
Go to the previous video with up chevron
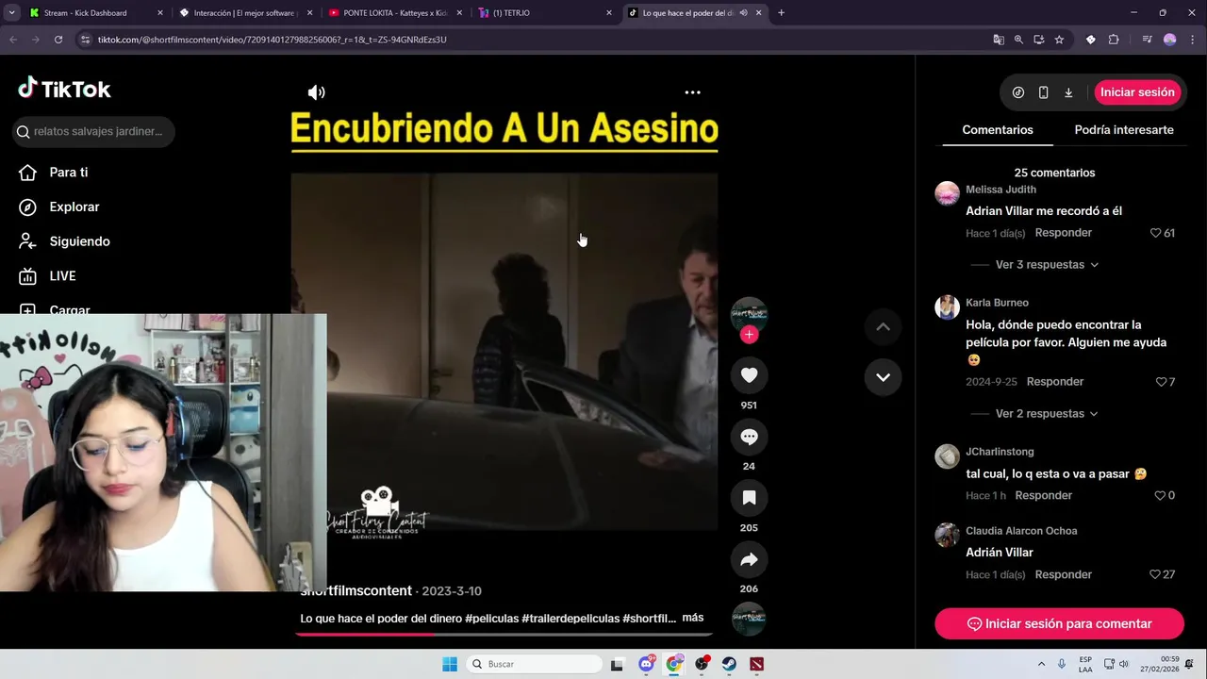883,327
